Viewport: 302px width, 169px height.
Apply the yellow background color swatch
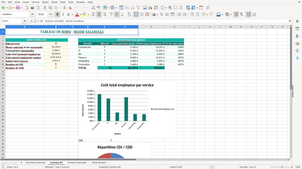[x=85, y=15]
